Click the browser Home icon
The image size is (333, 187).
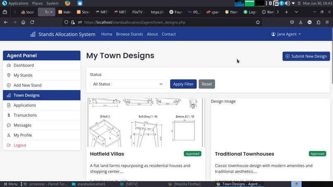click(x=23, y=22)
